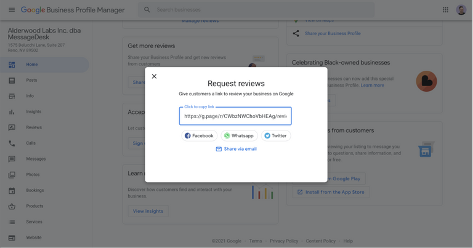473x248 pixels.
Task: Click the Info storefront icon
Action: point(12,96)
